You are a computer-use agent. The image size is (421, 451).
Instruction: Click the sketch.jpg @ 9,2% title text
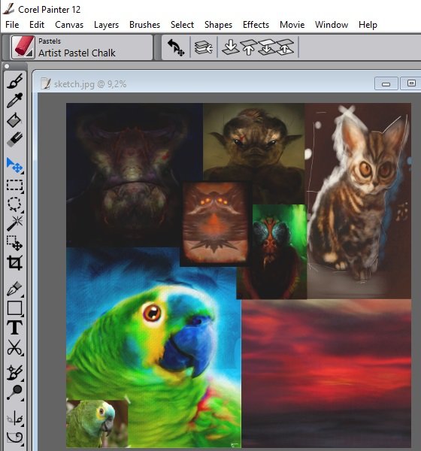[x=90, y=84]
